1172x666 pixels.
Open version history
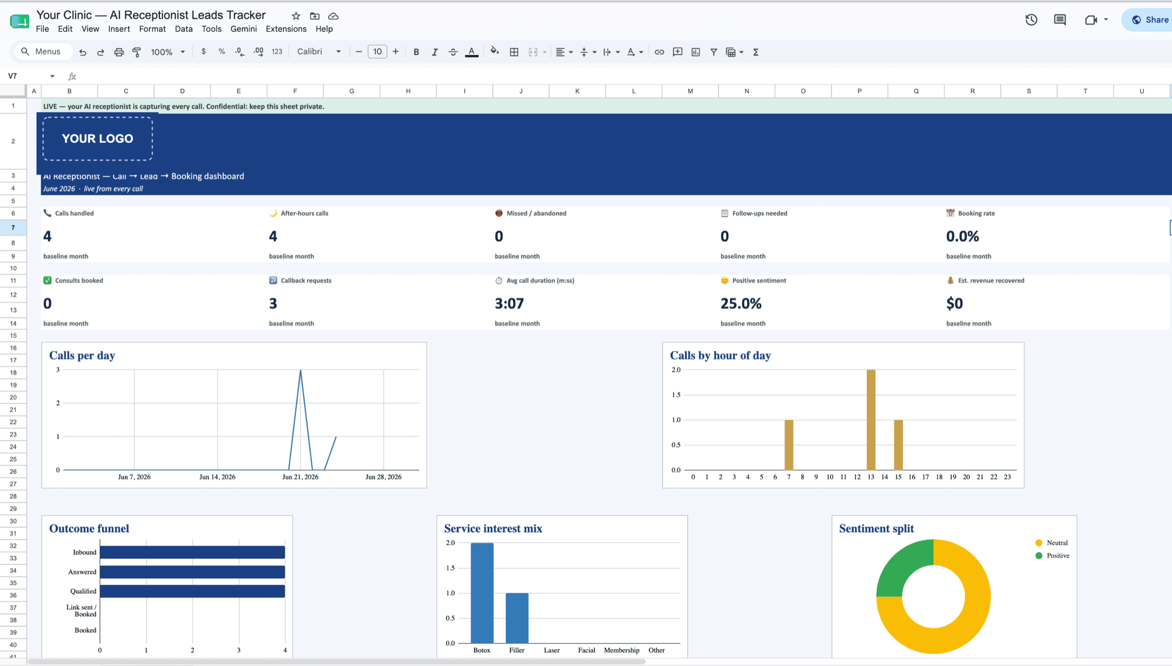pyautogui.click(x=1031, y=19)
